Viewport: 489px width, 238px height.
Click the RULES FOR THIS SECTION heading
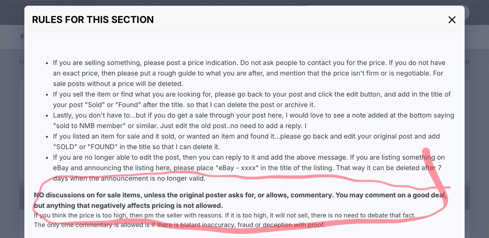pos(93,20)
